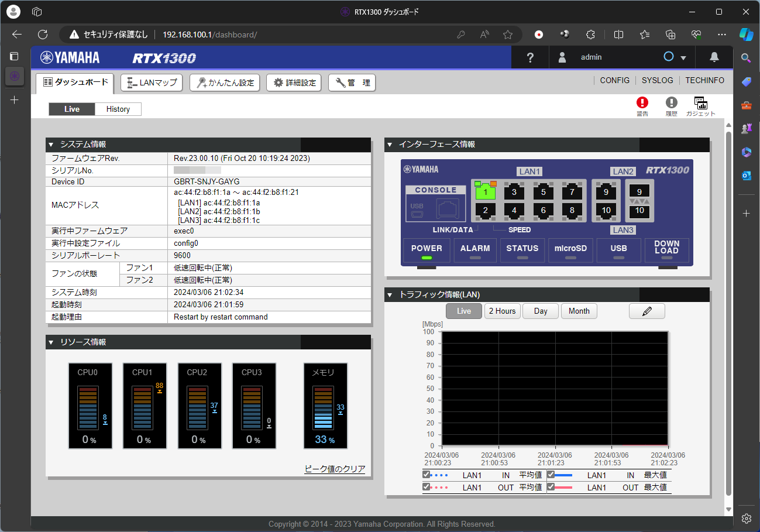Select the Day traffic range
The width and height of the screenshot is (760, 532).
click(541, 311)
